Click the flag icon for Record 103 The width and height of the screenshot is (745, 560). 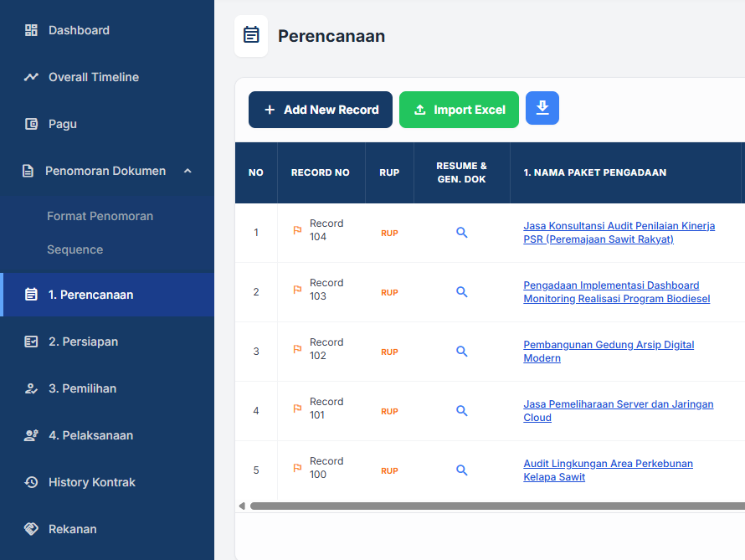[297, 290]
